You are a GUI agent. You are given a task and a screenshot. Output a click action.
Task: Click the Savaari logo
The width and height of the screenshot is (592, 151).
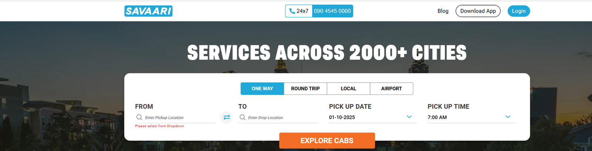(148, 11)
